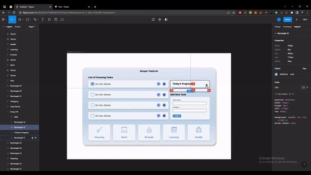Image resolution: width=311 pixels, height=175 pixels.
Task: Click edit pencil icon in the checked task row
Action: [158, 84]
